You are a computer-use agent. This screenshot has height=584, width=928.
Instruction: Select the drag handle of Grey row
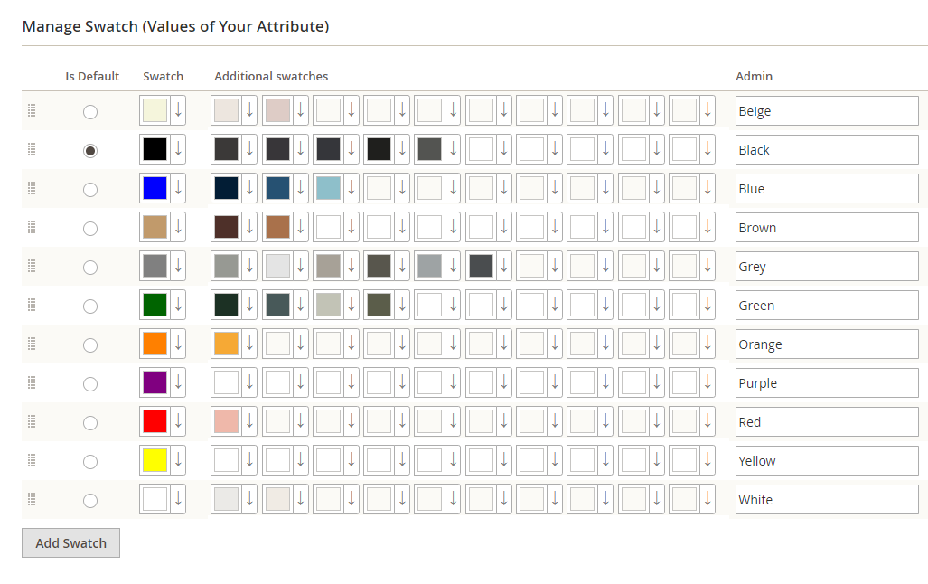(x=32, y=266)
